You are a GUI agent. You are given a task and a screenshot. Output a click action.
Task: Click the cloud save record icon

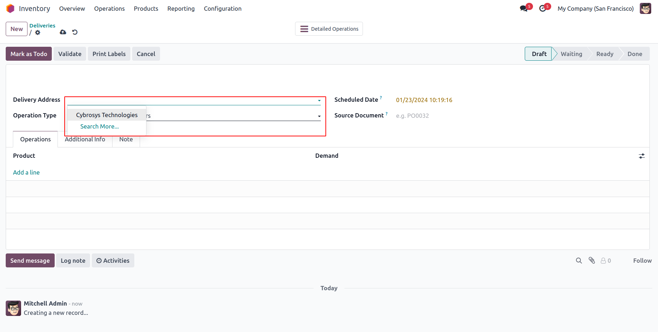click(63, 32)
